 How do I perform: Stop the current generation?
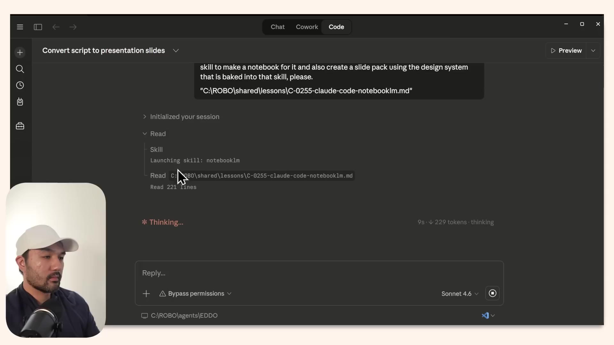tap(492, 293)
